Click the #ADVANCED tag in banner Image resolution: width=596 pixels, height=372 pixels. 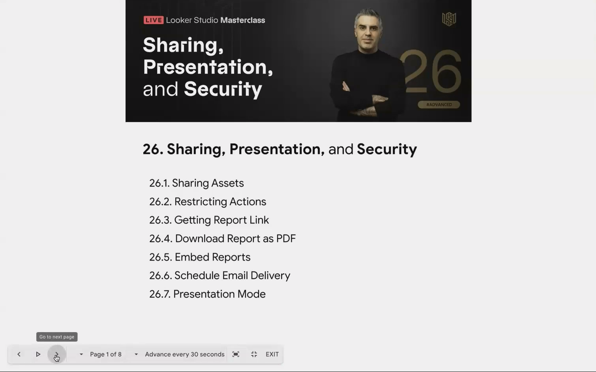(x=439, y=104)
